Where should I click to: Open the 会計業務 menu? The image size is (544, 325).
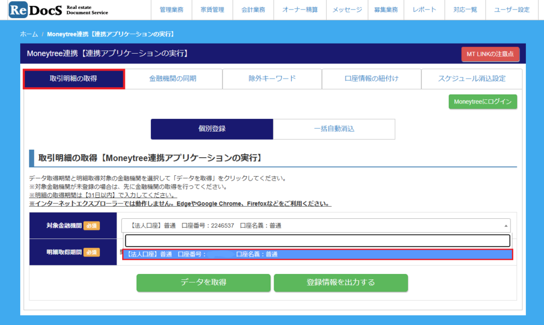[x=253, y=10]
